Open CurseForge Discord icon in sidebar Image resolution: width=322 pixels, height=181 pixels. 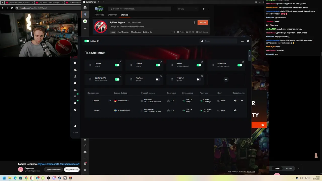tap(85, 152)
